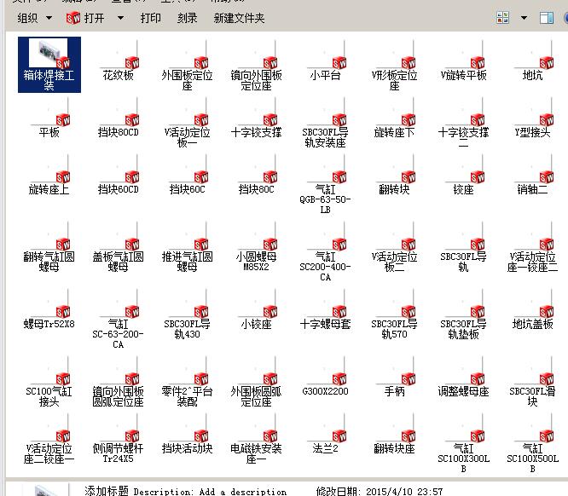Click the file name 气缸 SC-63-200-CA
This screenshot has width=568, height=496.
(118, 334)
